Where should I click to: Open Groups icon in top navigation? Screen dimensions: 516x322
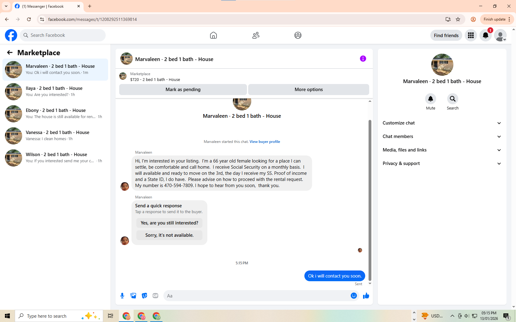tap(298, 35)
